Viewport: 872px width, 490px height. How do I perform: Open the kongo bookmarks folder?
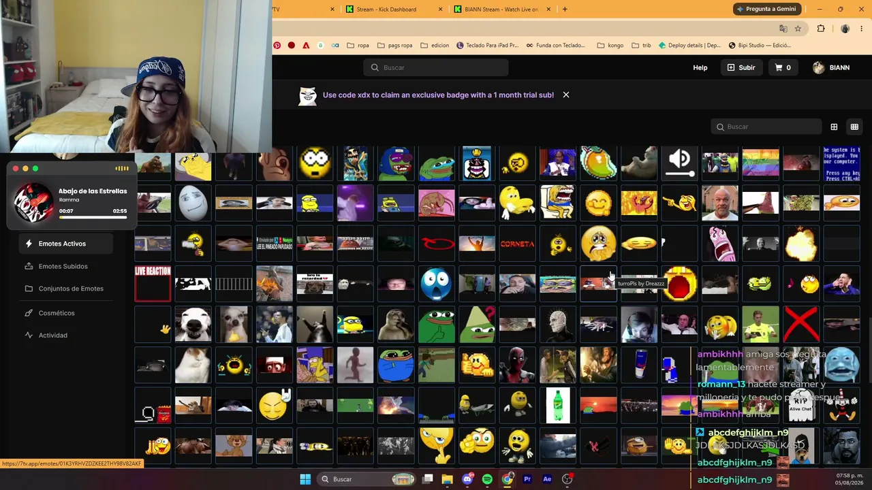click(x=610, y=46)
